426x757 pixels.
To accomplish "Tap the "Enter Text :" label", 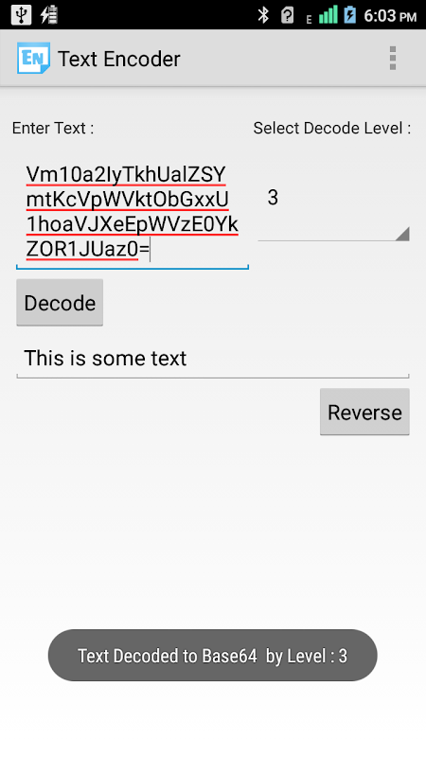I will 53,128.
